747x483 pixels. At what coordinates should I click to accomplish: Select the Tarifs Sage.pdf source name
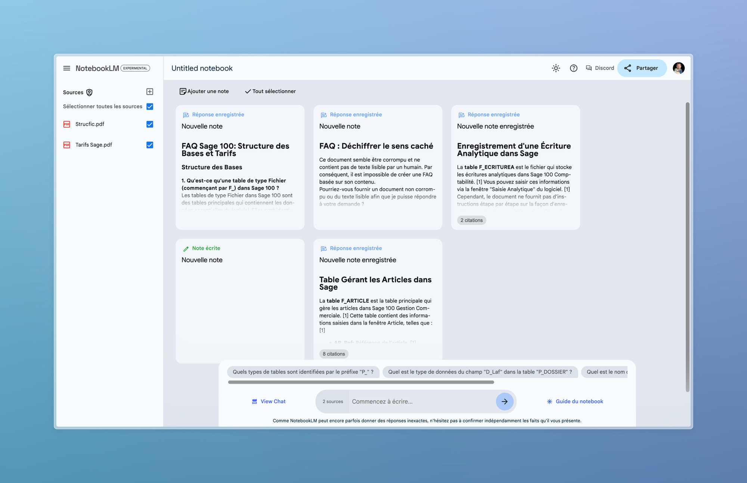pos(94,145)
